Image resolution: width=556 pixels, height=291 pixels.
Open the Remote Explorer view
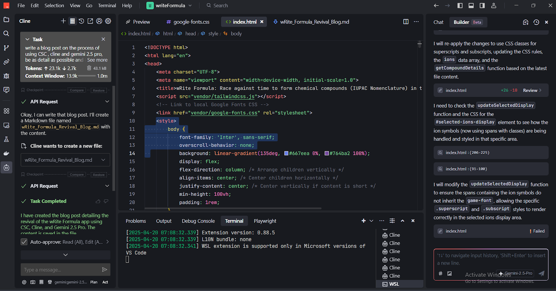6,125
